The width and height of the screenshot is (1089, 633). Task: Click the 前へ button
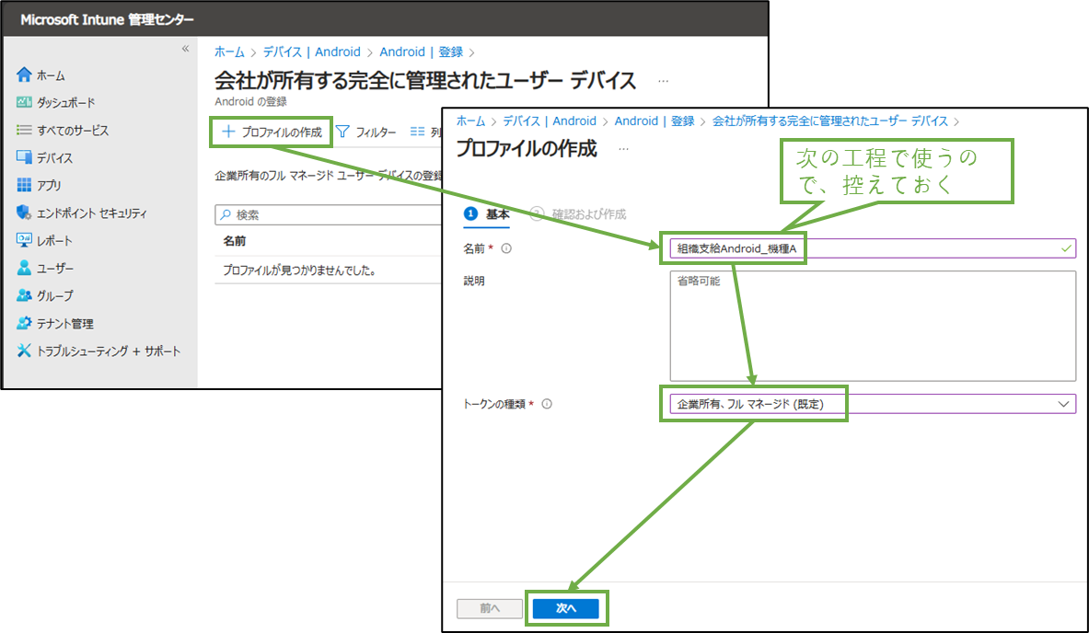click(490, 608)
